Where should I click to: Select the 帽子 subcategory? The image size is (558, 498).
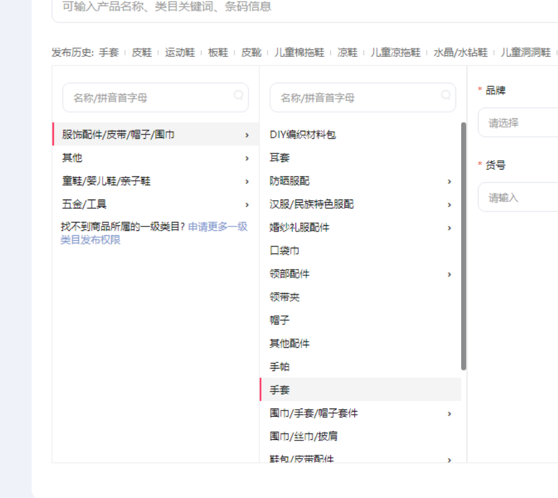coord(280,320)
